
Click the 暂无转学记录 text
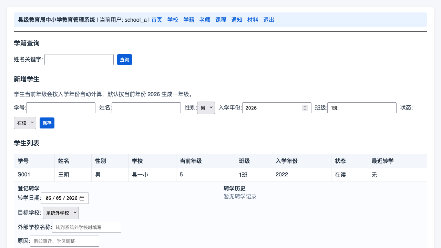(240, 196)
